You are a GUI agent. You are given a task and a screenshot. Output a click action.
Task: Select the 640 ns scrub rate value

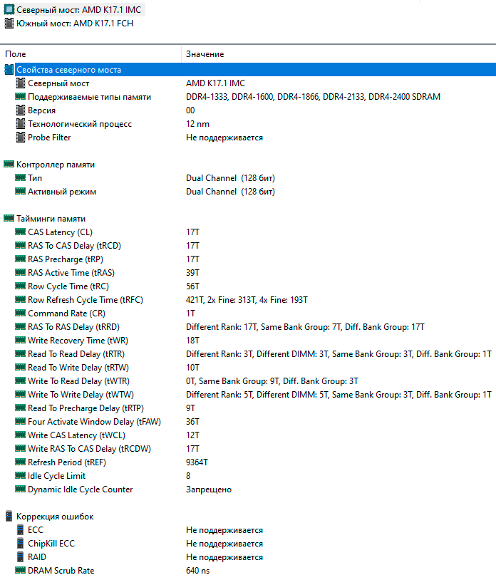tap(197, 571)
